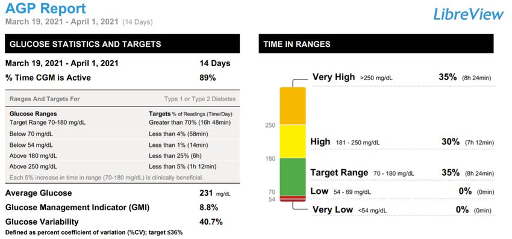Screen dimensions: 512x239
Task: Click the Very Low <54 mg/dL label
Action: [350, 210]
